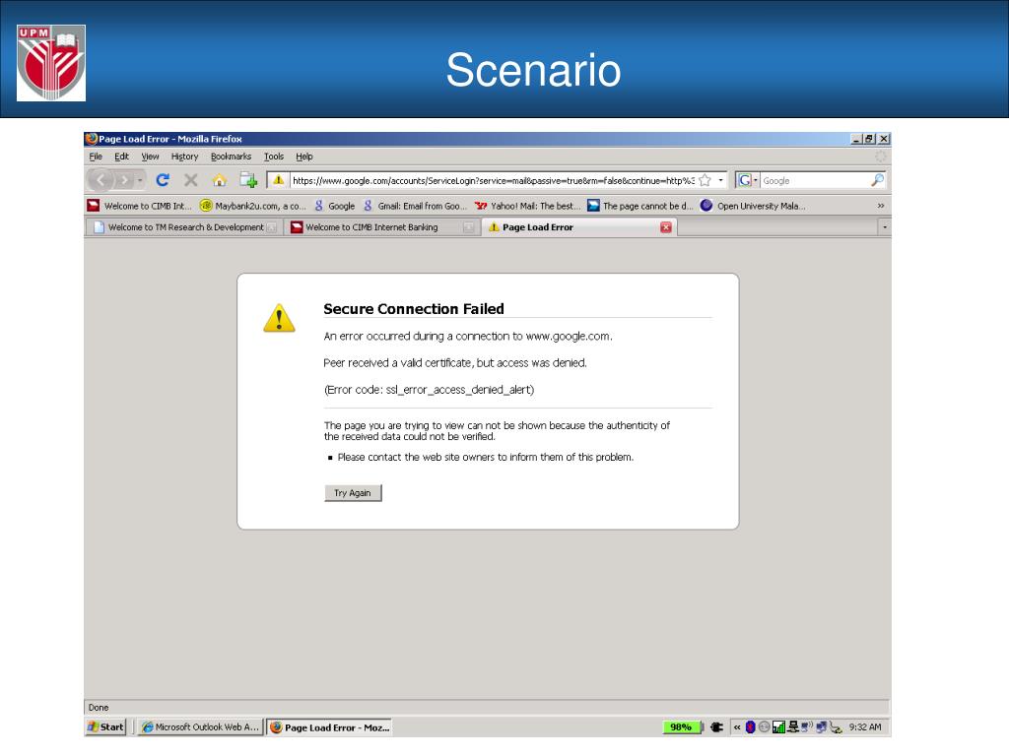
Task: Bookmark this page with the star icon
Action: point(705,181)
